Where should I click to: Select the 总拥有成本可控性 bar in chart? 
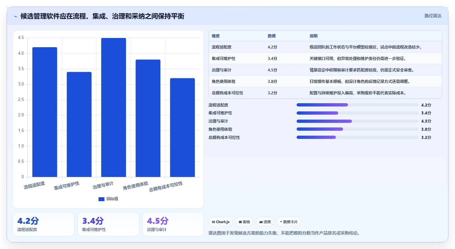pyautogui.click(x=182, y=127)
